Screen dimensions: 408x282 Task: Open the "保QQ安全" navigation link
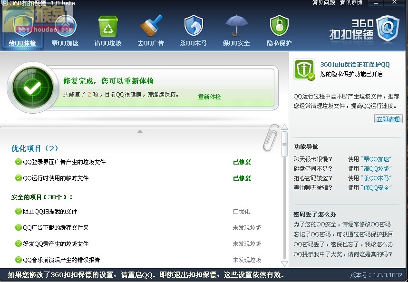(376, 187)
